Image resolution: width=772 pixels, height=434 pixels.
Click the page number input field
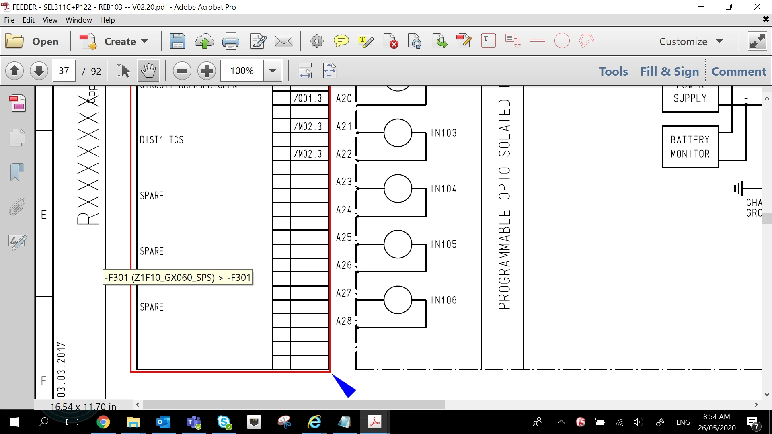(64, 71)
